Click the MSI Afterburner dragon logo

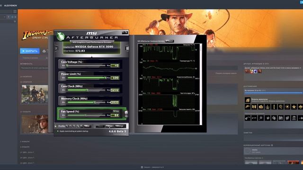click(x=60, y=36)
